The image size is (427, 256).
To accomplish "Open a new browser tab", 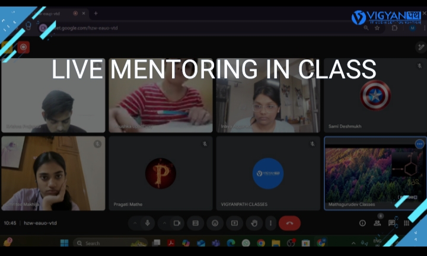I will coord(96,13).
